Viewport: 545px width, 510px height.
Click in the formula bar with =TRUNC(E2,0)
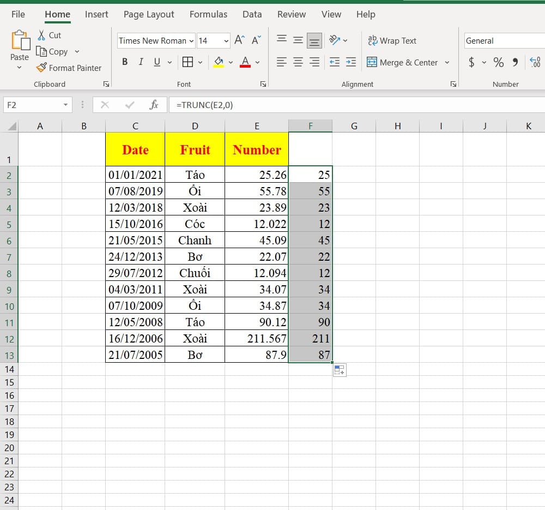click(357, 105)
